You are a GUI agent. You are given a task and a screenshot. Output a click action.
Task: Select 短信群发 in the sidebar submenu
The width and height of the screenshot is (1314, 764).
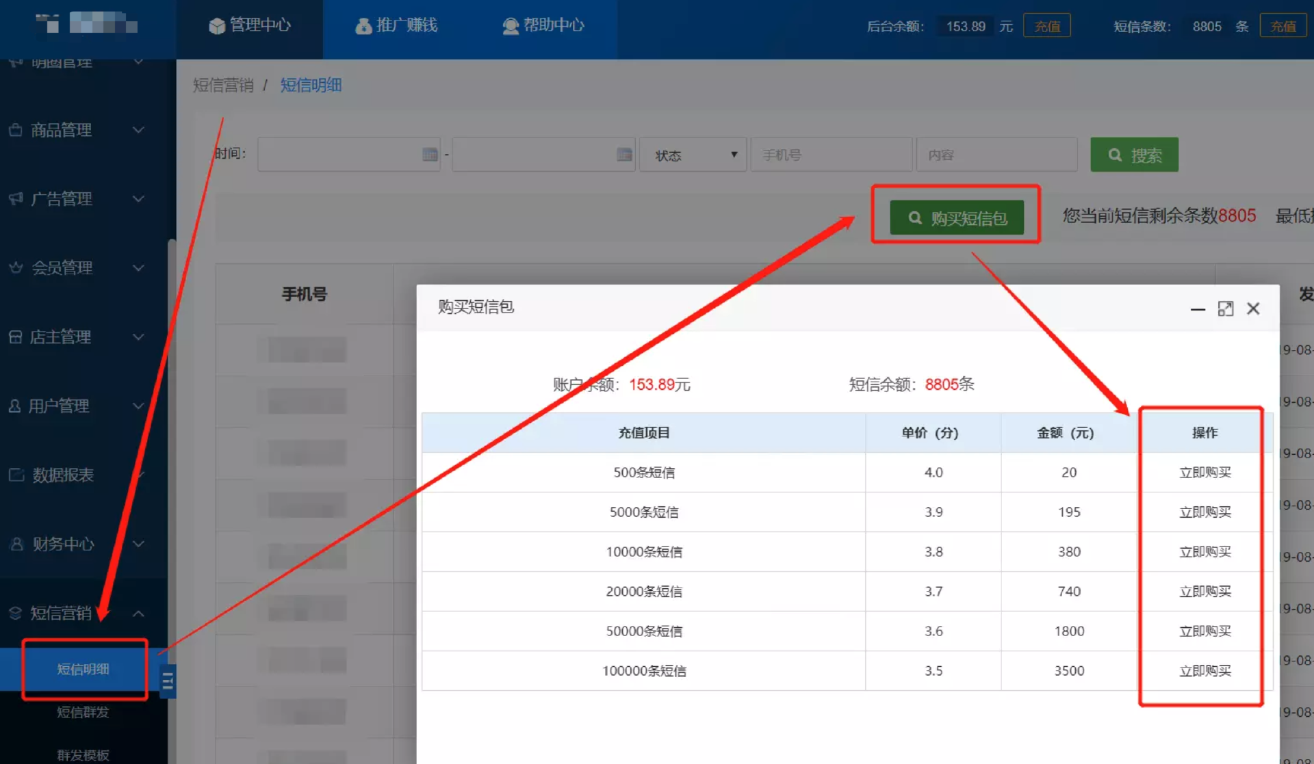(x=83, y=713)
